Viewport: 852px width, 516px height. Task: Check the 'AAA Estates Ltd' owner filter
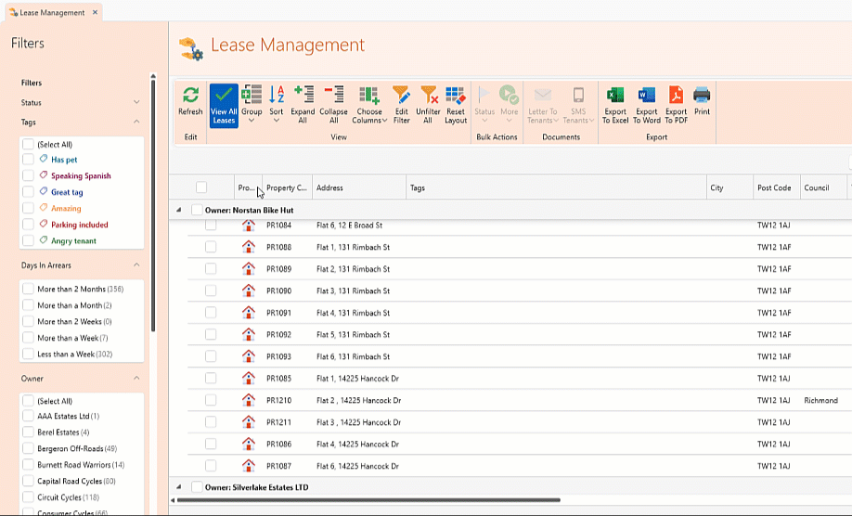(x=29, y=417)
